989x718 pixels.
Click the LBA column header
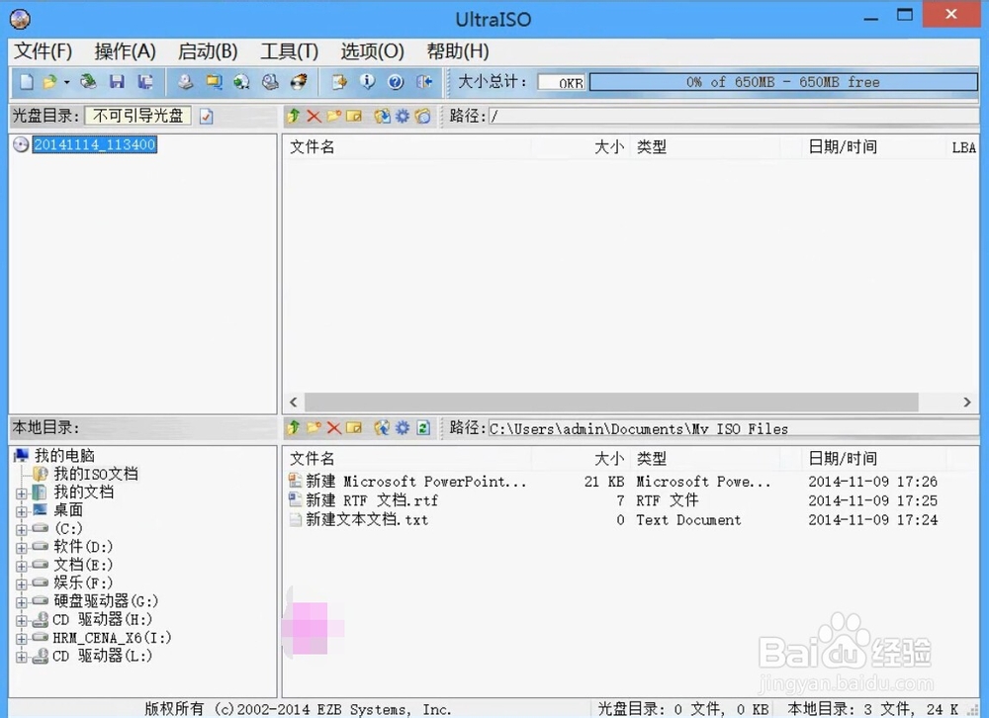[963, 147]
